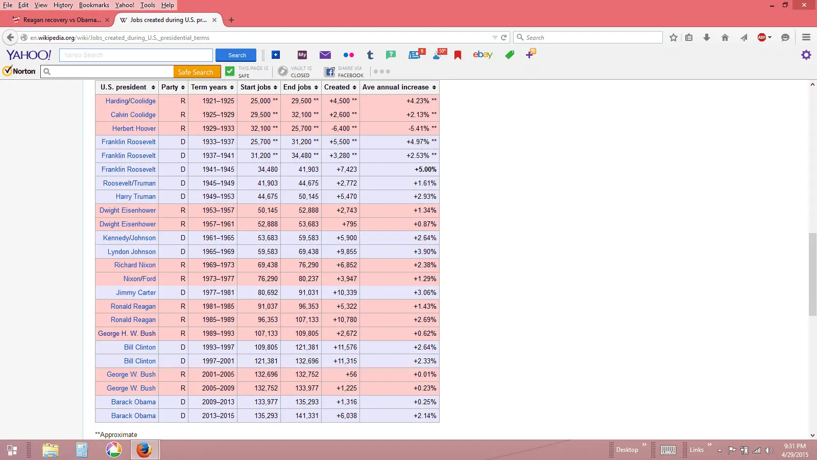
Task: Switch to the Reagan recovery vs Obama tab
Action: [61, 20]
